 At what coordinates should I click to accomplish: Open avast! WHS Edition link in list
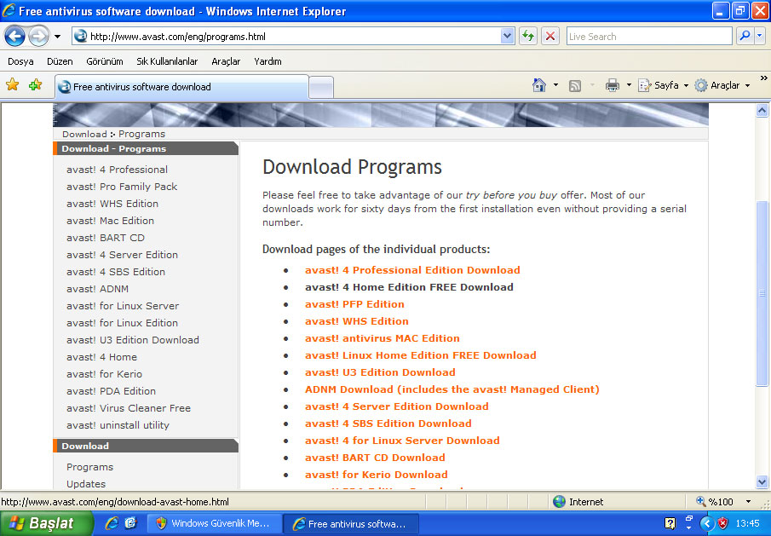click(356, 321)
